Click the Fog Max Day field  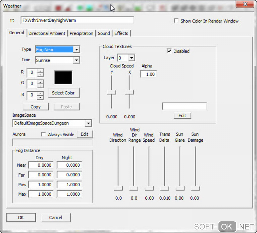click(41, 194)
